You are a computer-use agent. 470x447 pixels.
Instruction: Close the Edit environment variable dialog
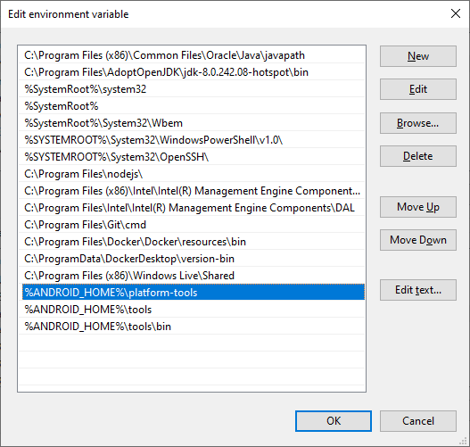[456, 13]
